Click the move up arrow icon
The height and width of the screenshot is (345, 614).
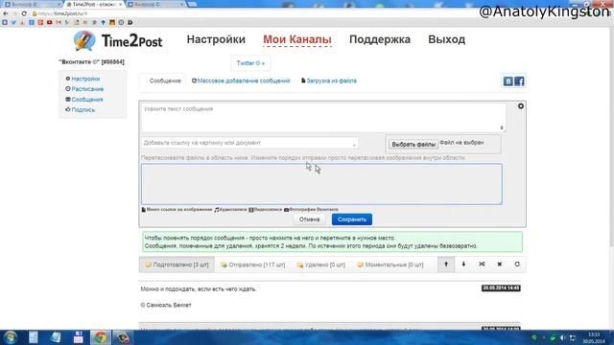[446, 264]
